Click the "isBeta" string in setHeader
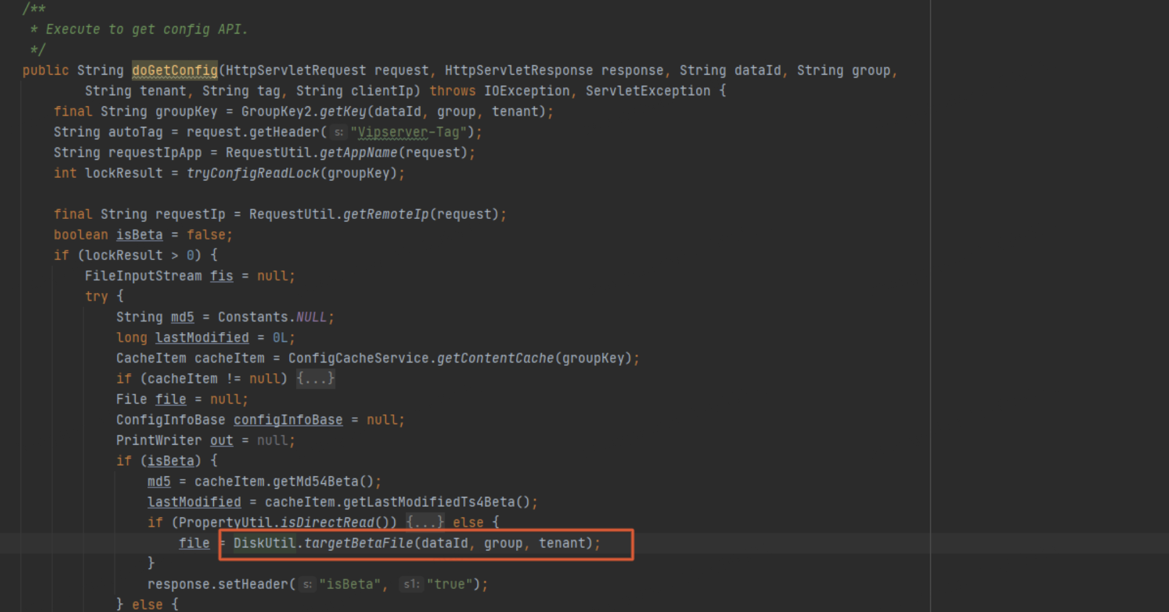 [x=349, y=584]
